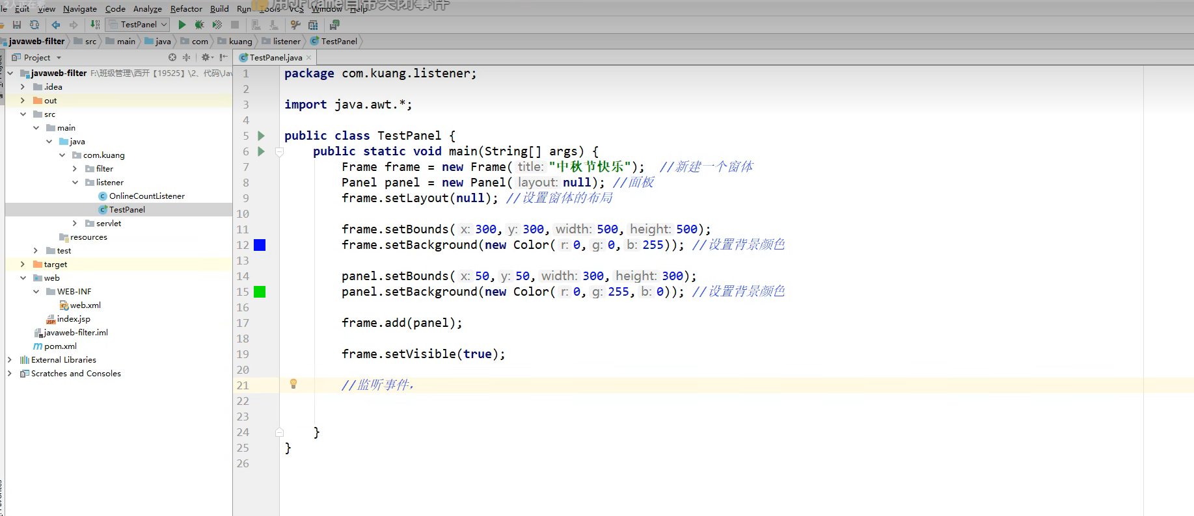Click the java breadcrumb
The image size is (1194, 516).
point(157,41)
